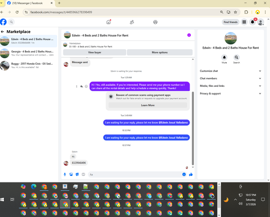The image size is (270, 217).
Task: Open the Chrome extensions puzzle icon
Action: click(x=246, y=12)
